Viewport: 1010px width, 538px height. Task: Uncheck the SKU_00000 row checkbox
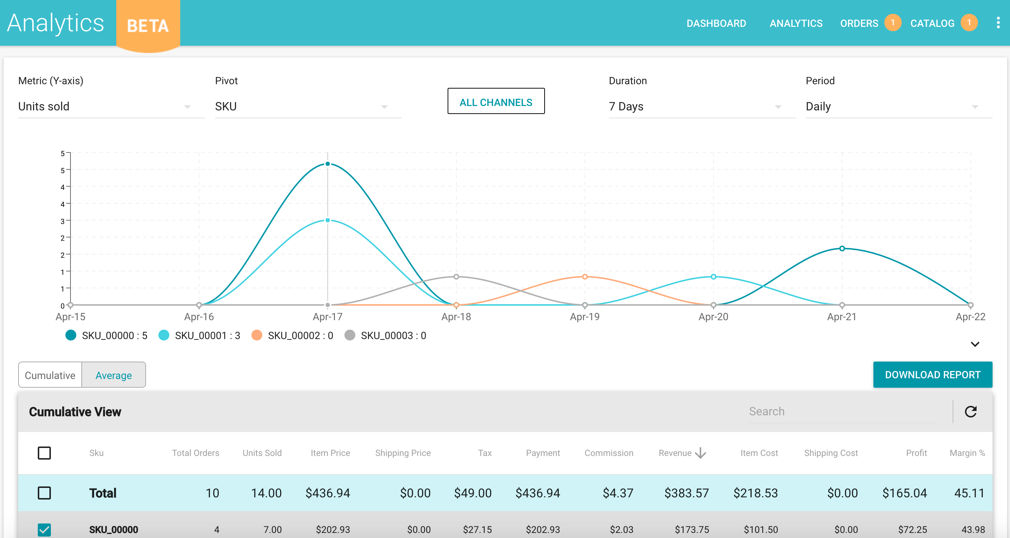pos(44,530)
